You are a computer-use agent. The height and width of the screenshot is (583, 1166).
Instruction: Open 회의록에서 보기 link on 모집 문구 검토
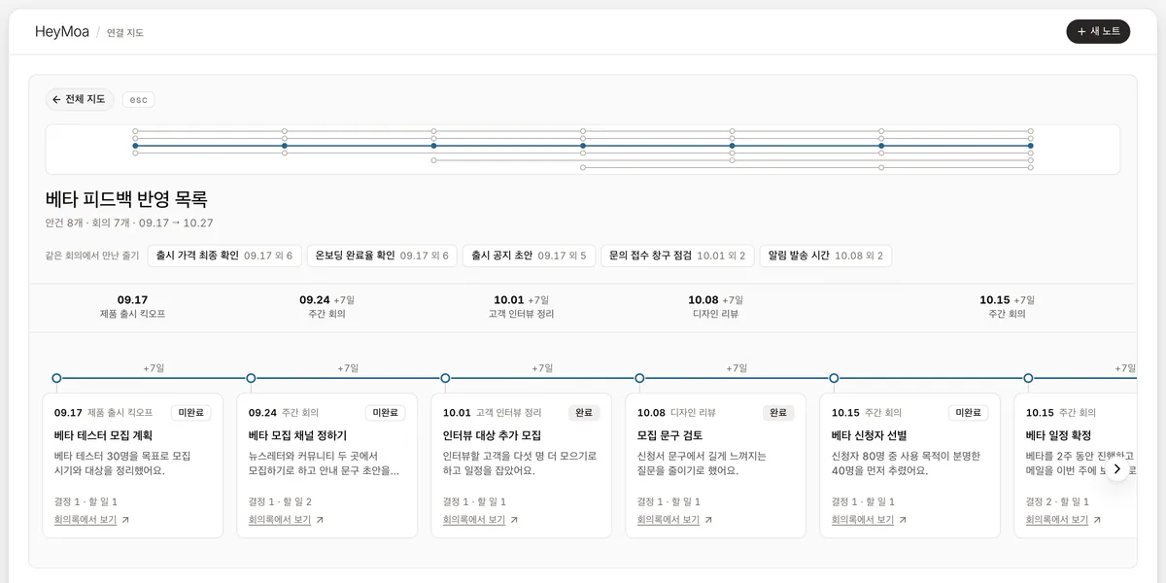669,520
